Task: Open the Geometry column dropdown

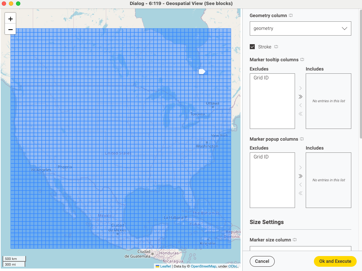Action: [x=300, y=28]
